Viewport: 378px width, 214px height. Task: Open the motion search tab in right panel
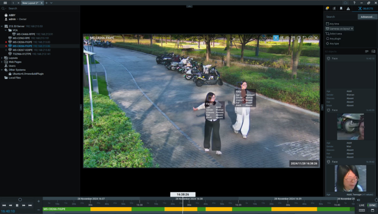334,9
